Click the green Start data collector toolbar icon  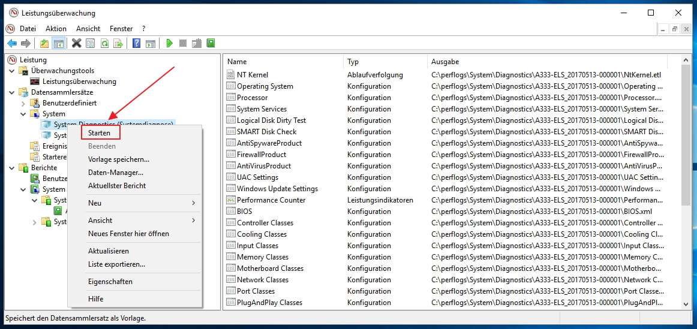coord(170,43)
